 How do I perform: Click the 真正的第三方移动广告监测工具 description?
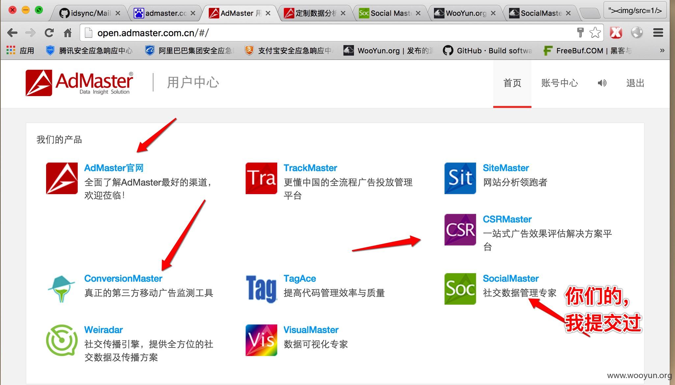[x=149, y=293]
